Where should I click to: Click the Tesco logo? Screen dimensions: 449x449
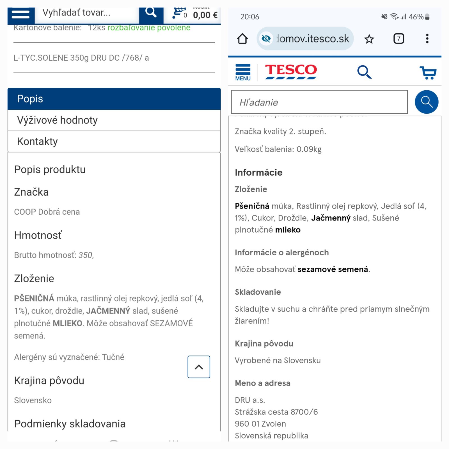tap(291, 72)
